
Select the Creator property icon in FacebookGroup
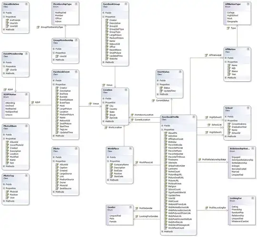pyautogui.click(x=107, y=20)
